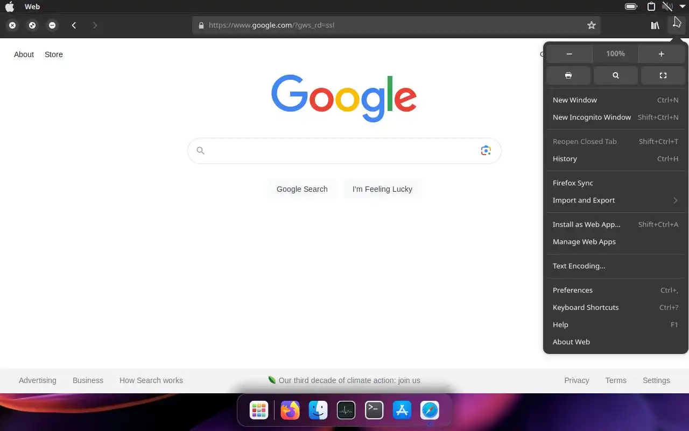Open Terminal from the dock
The image size is (689, 431).
(374, 411)
